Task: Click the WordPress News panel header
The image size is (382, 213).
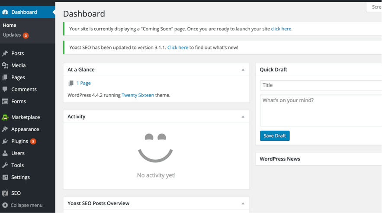Action: (319, 159)
